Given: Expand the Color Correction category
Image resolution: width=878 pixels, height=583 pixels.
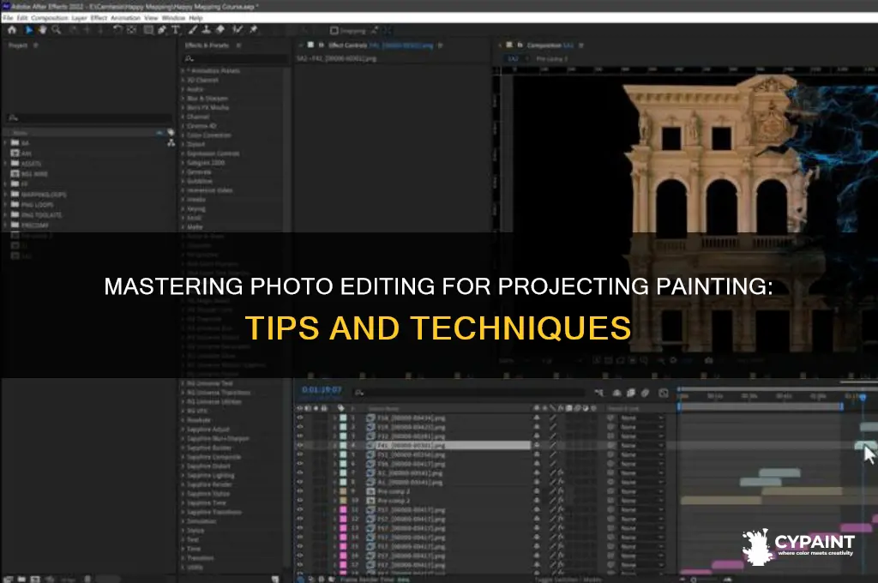Looking at the screenshot, I should tap(183, 135).
